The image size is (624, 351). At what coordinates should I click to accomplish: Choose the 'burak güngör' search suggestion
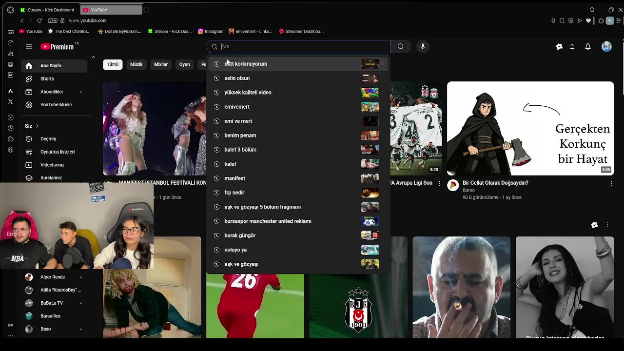click(298, 235)
